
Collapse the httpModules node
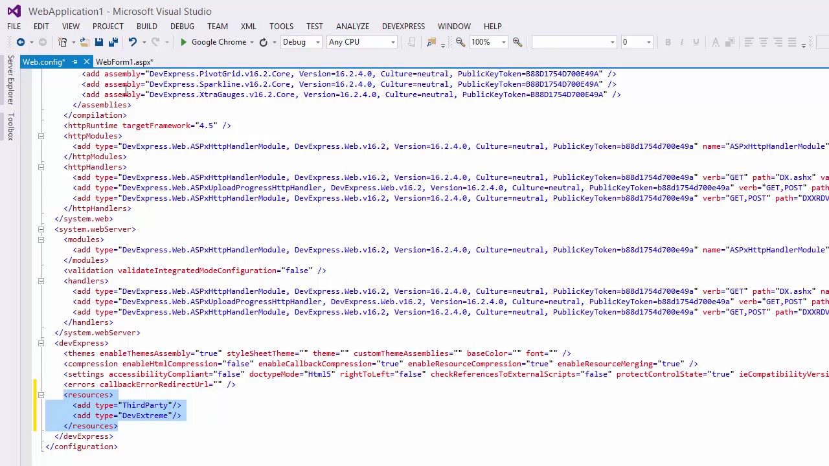click(41, 136)
